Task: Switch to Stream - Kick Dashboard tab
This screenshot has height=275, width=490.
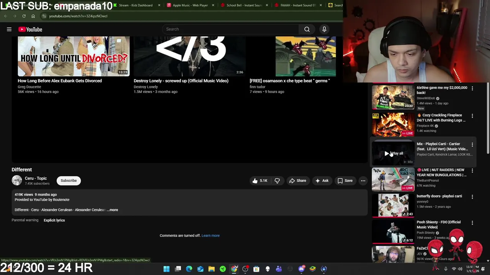Action: point(136,5)
